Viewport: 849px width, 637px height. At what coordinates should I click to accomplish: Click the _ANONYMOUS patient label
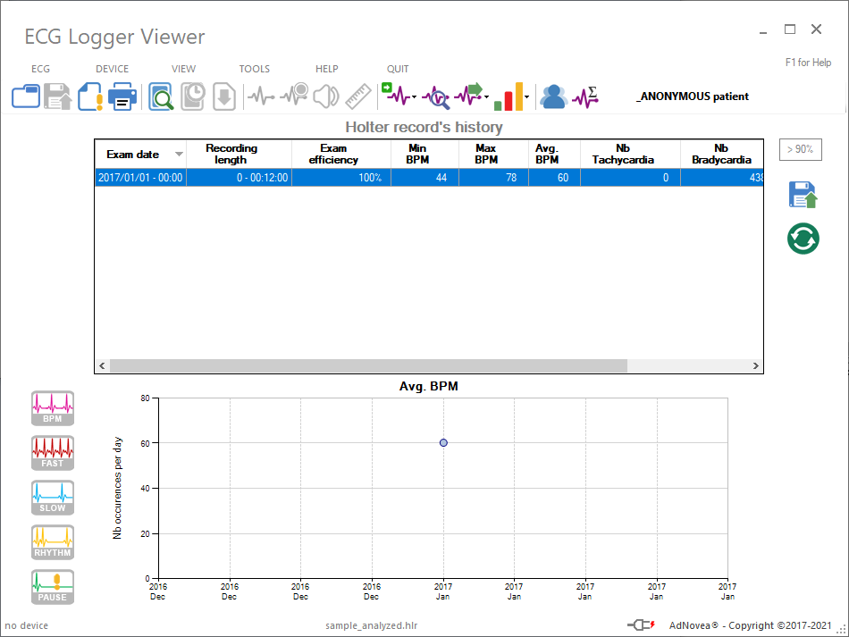(x=693, y=96)
